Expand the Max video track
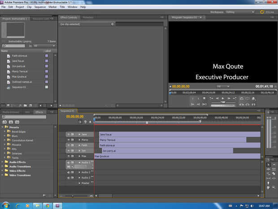Image resolution: width=278 pixels, height=209 pixels. tap(79, 156)
